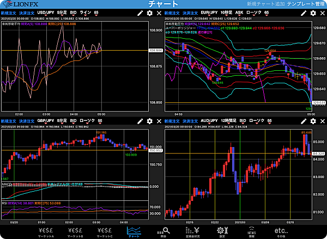Expand 10秒足 timeframe dropdown
This screenshot has height=239, width=327.
[227, 13]
